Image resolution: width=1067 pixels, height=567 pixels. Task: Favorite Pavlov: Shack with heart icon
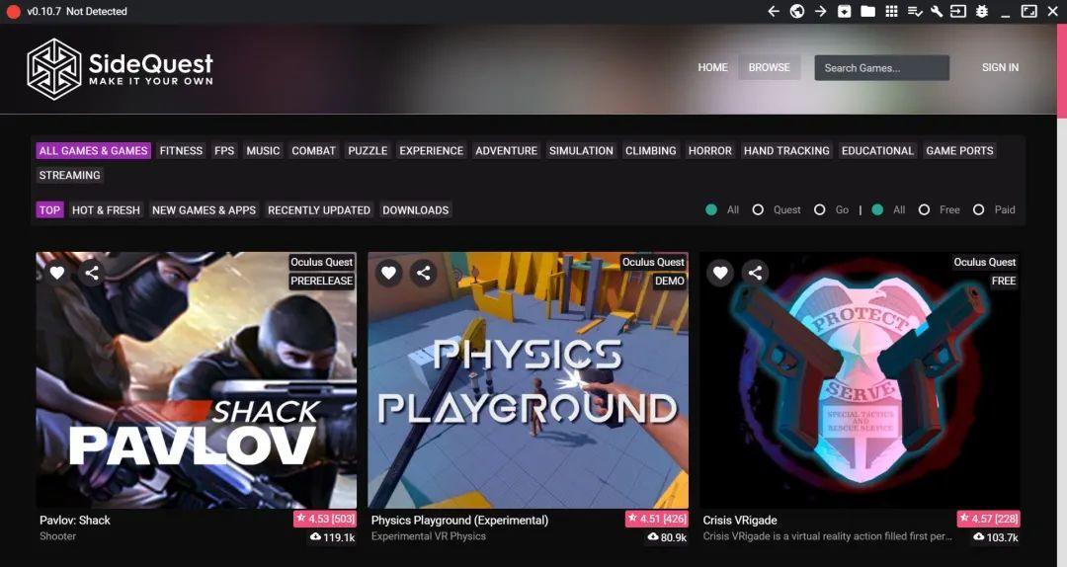57,273
